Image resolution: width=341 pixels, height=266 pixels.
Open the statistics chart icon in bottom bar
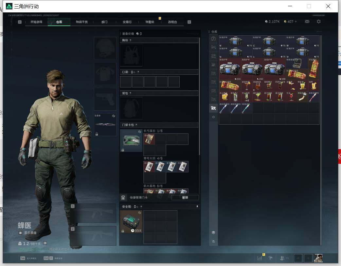260,258
